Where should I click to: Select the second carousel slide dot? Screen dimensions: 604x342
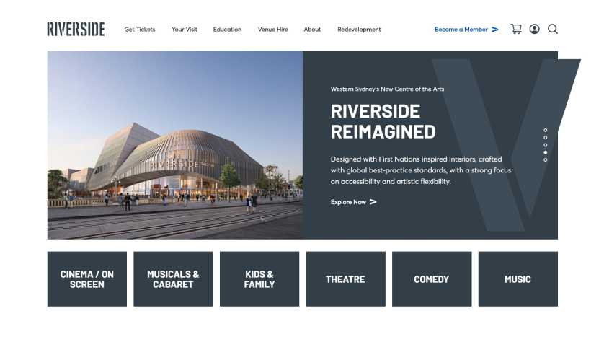click(545, 138)
